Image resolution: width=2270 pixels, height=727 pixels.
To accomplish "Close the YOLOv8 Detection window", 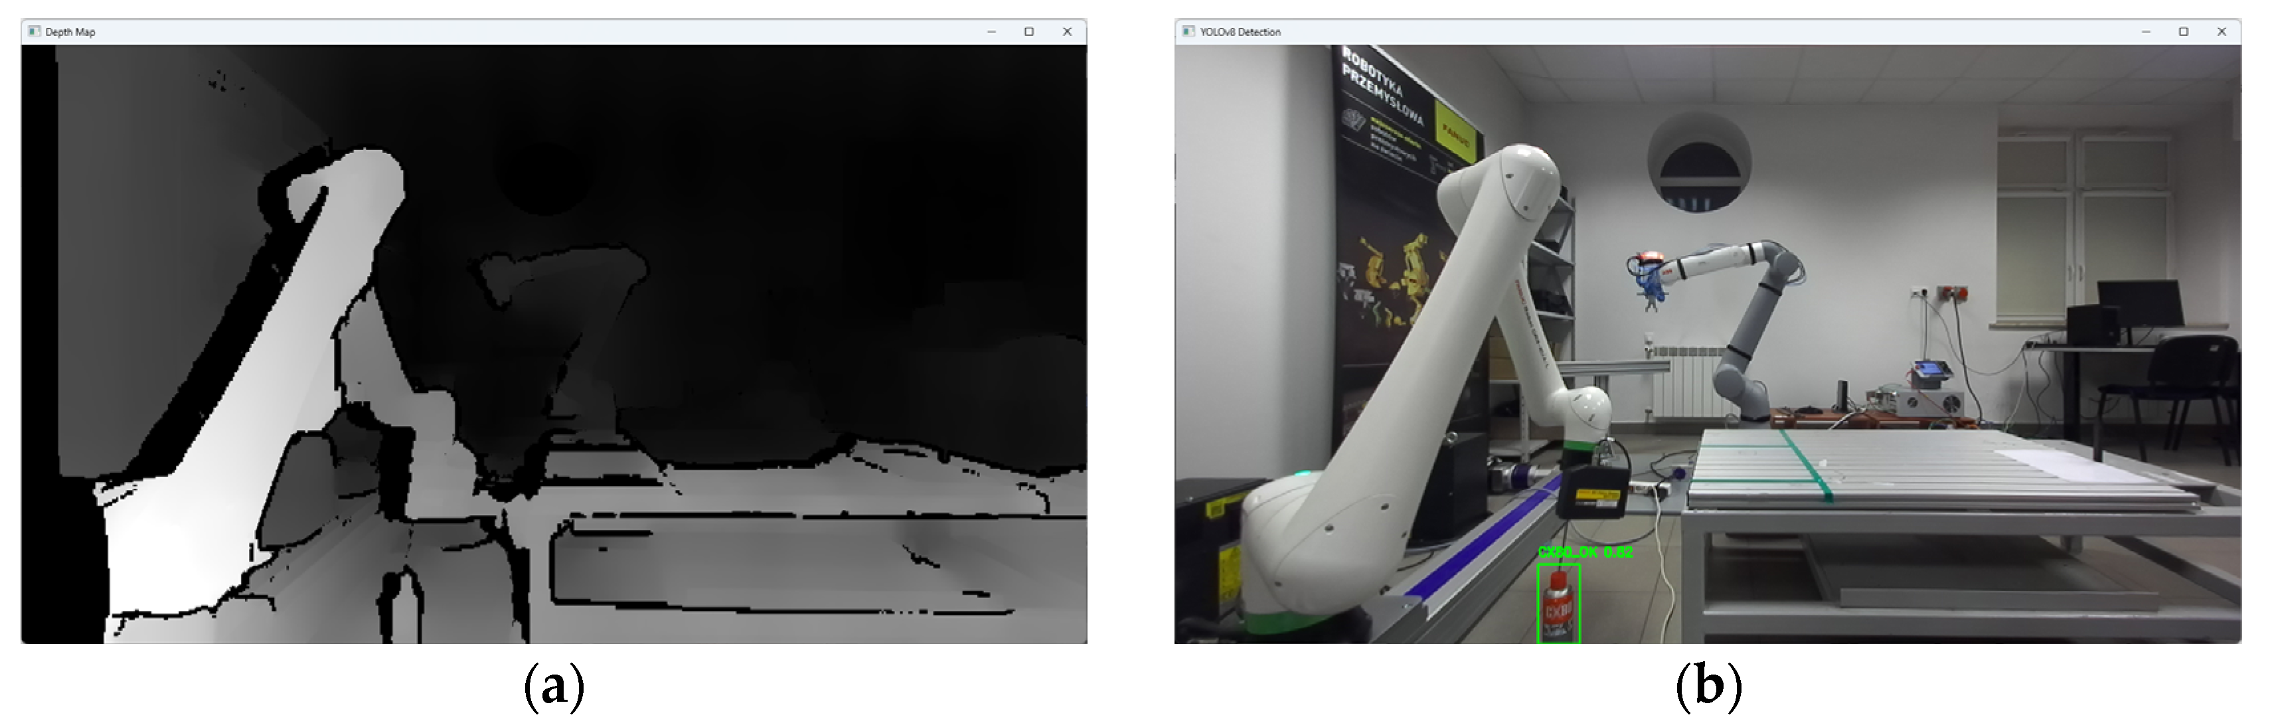I will tap(2222, 32).
